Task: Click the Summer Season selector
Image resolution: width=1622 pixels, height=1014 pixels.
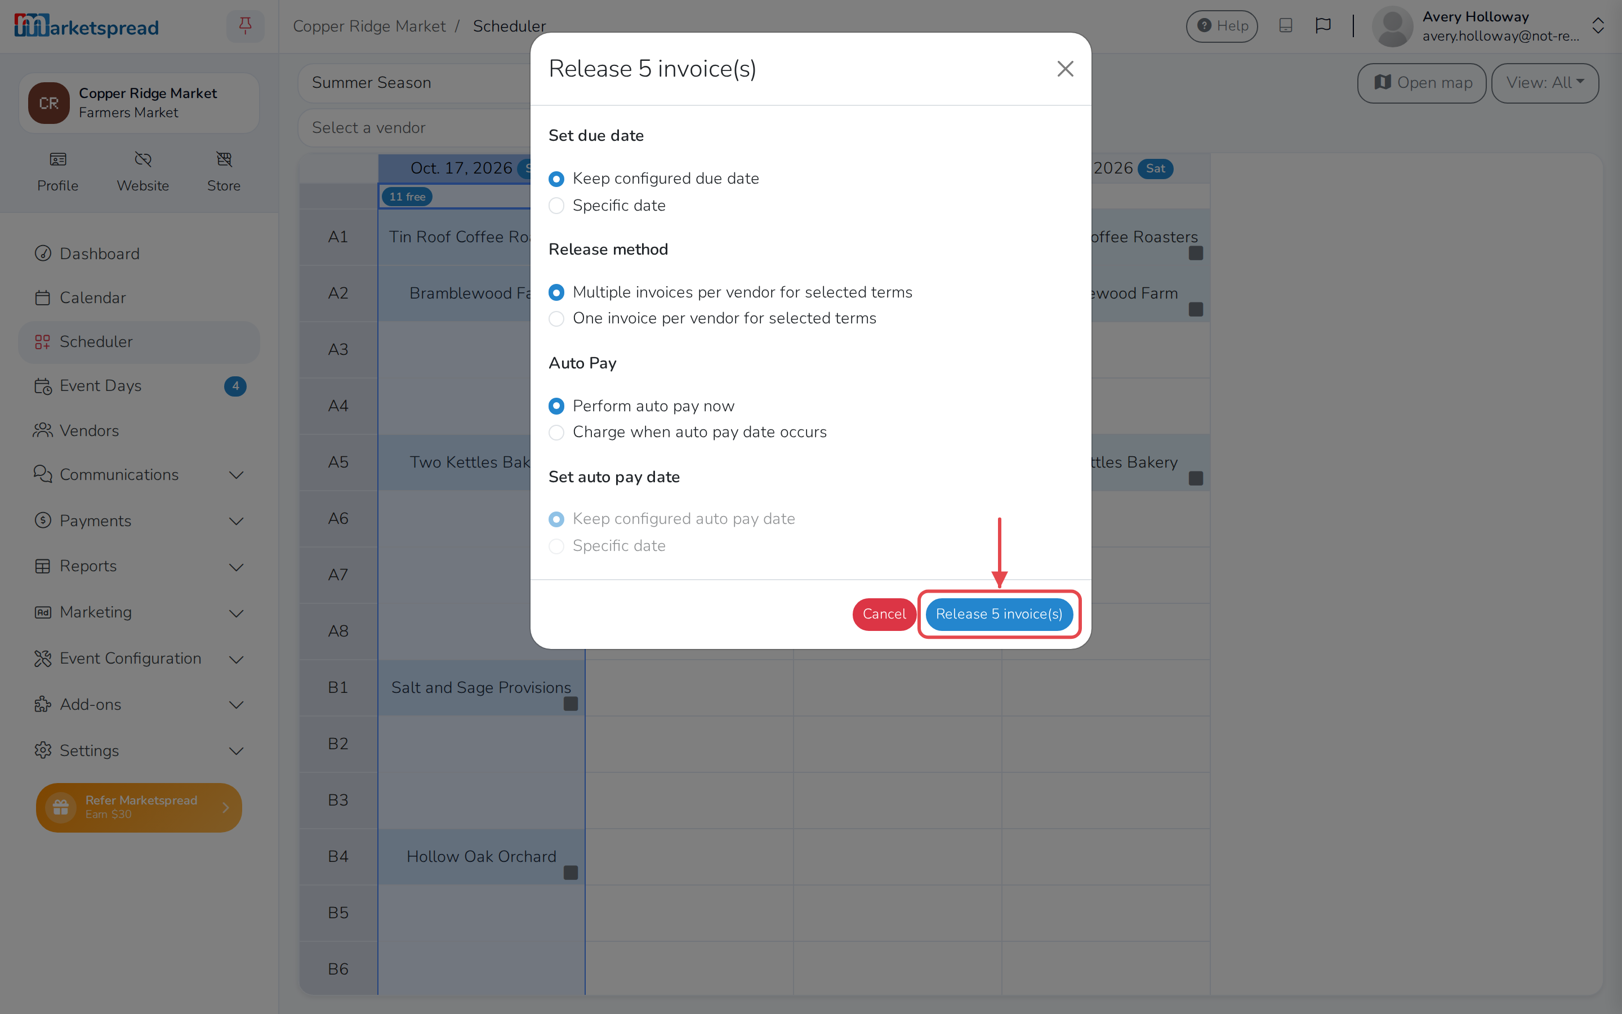Action: pos(414,82)
